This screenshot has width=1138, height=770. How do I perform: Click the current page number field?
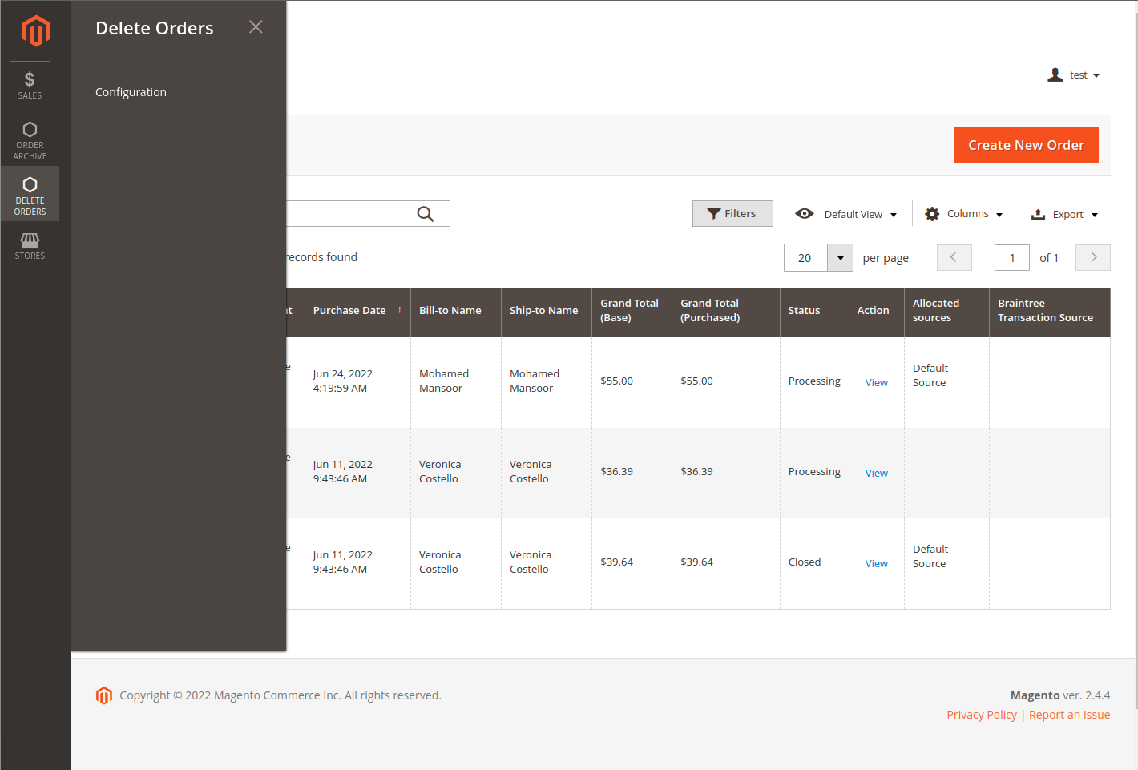pos(1011,258)
